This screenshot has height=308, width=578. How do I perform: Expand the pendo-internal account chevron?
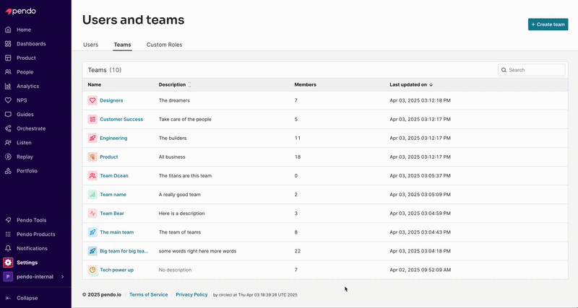click(63, 277)
